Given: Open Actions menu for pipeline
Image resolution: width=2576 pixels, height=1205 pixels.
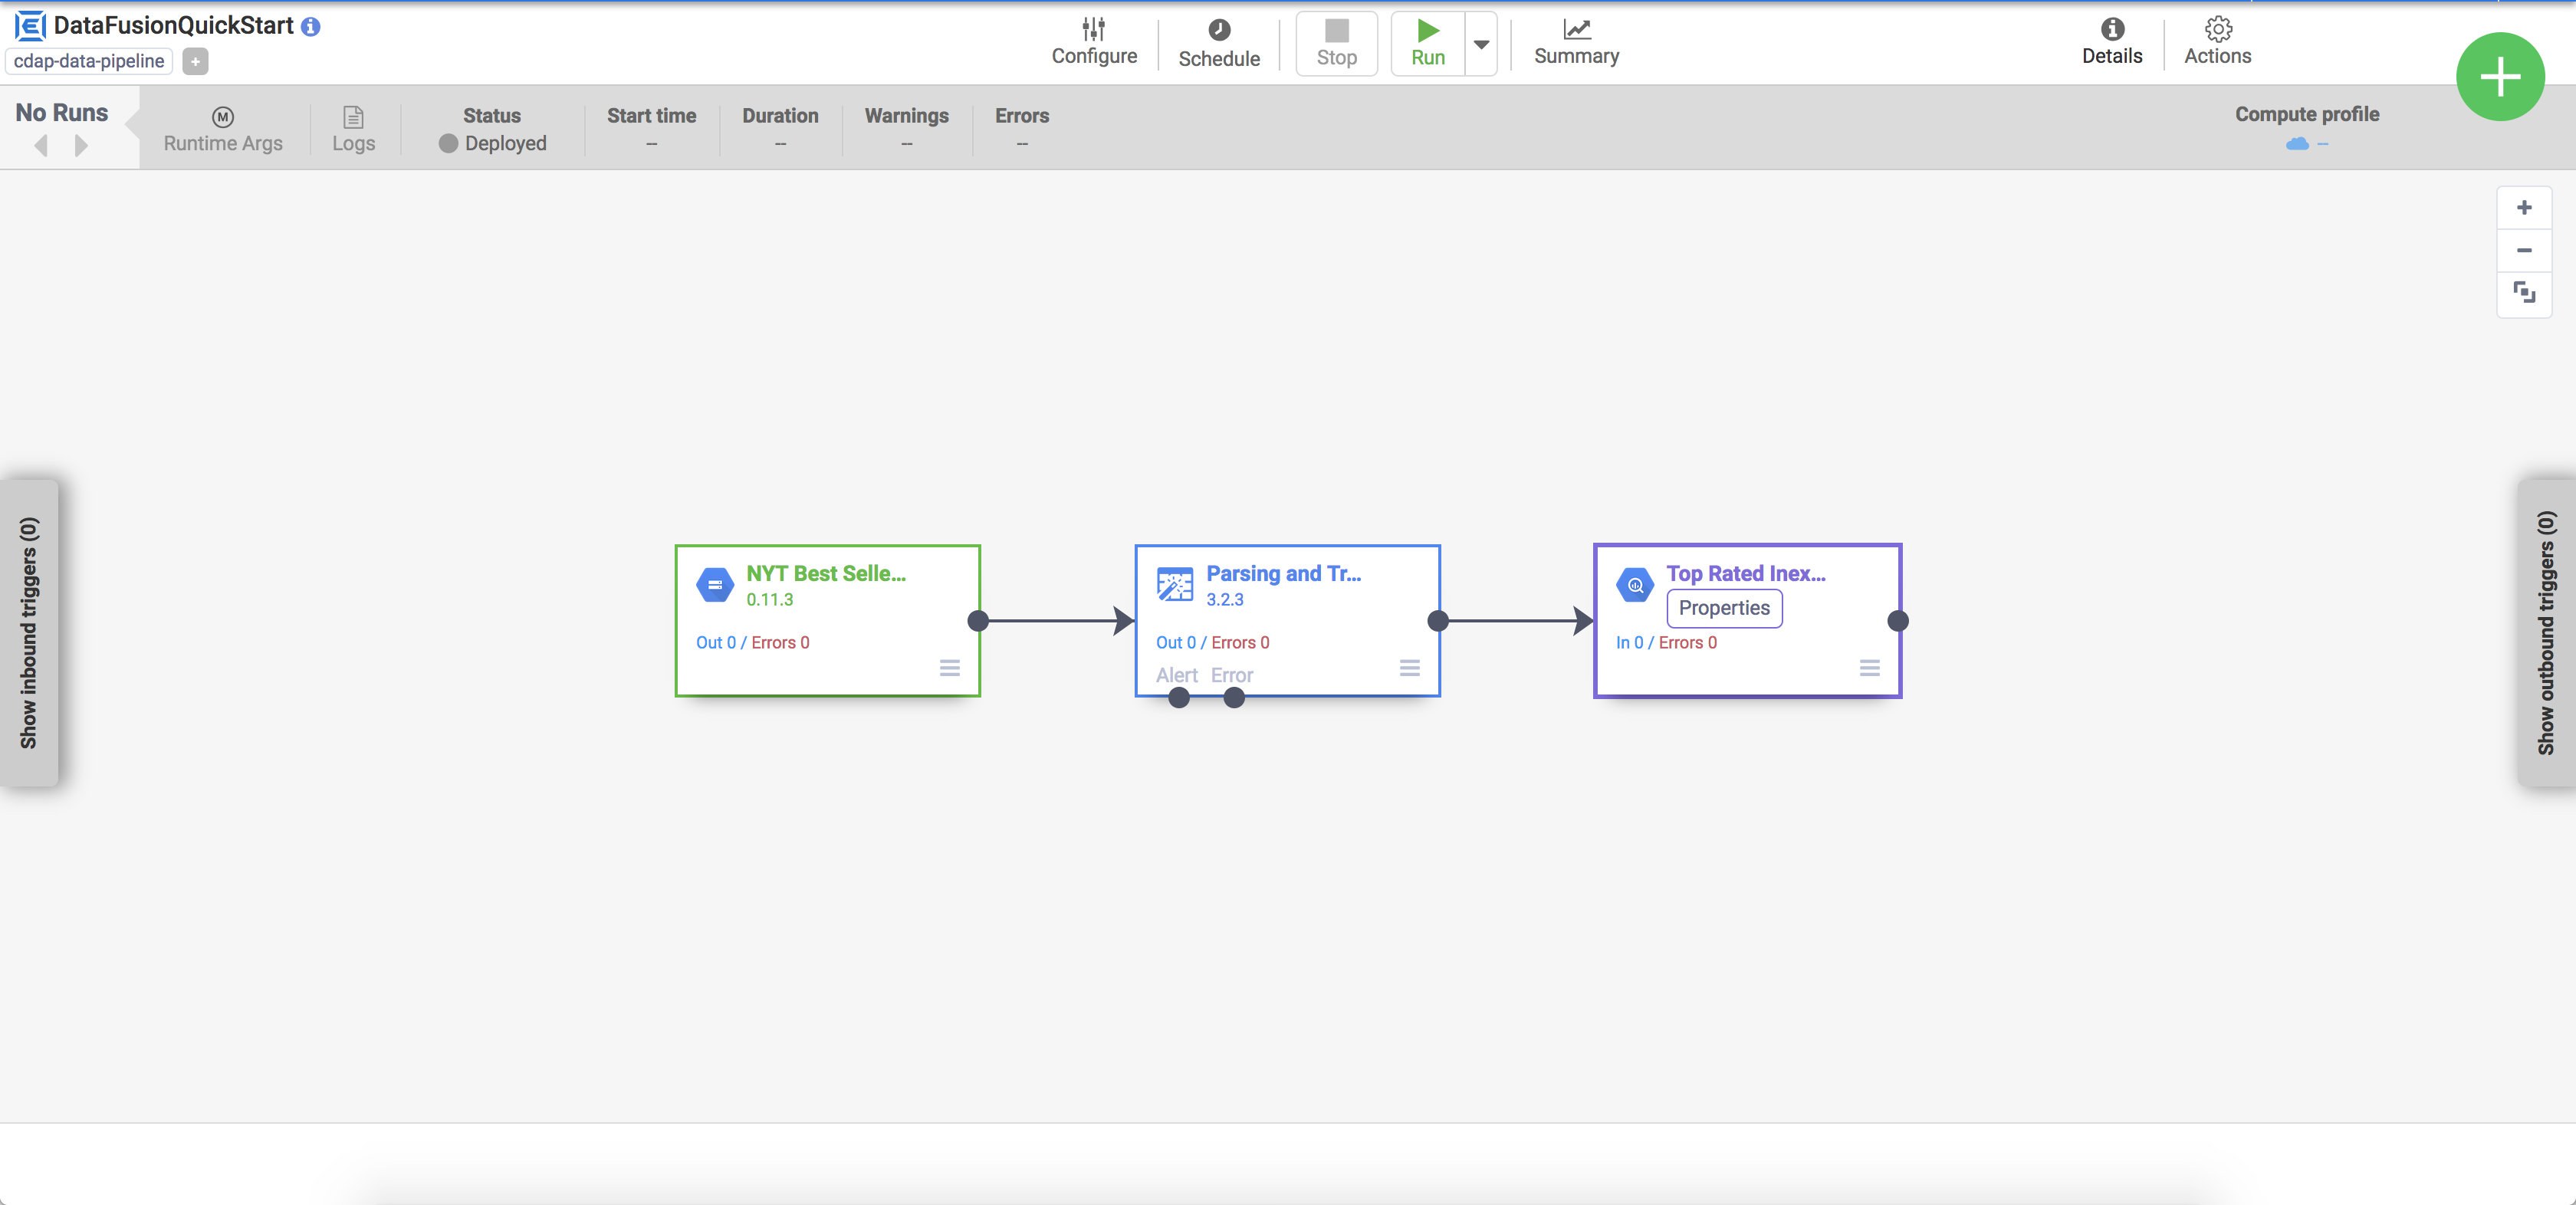Looking at the screenshot, I should point(2218,41).
